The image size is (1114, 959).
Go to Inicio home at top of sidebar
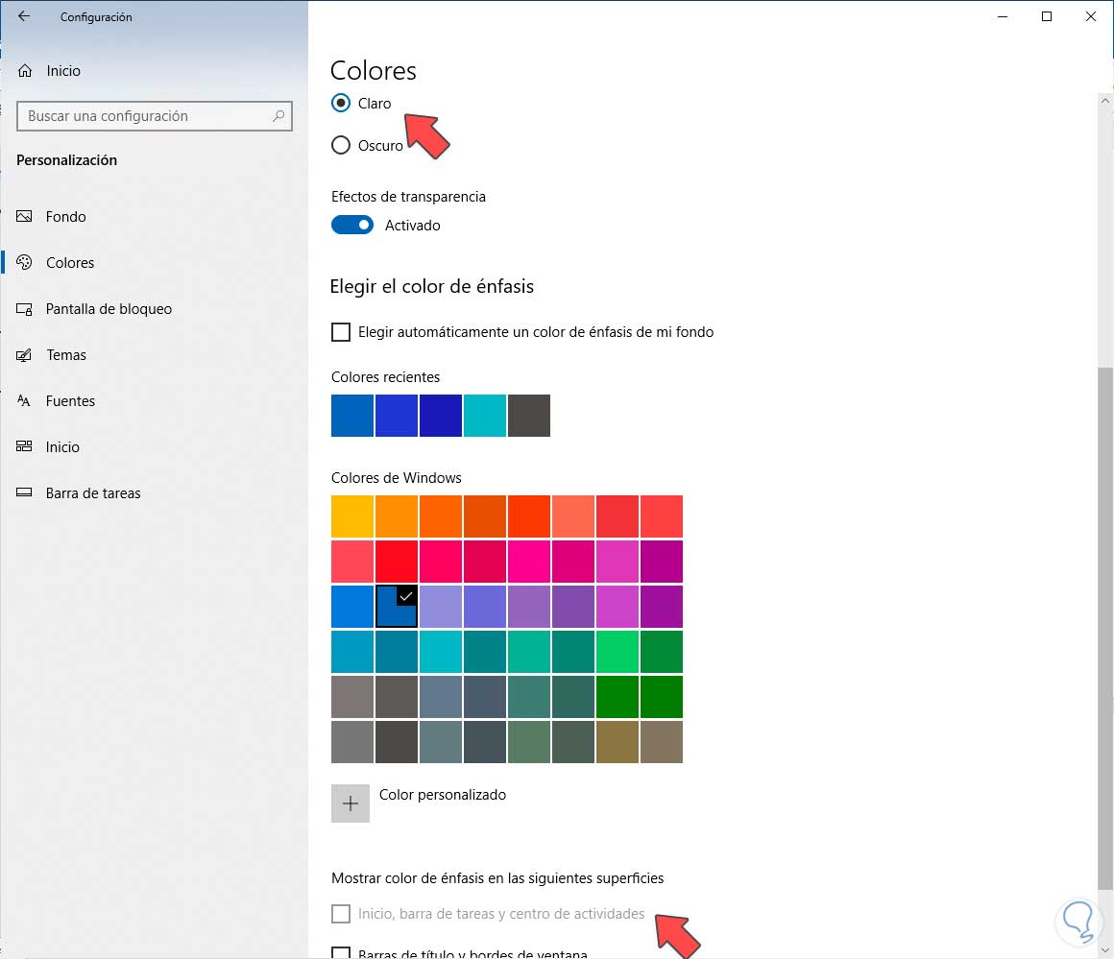(154, 70)
